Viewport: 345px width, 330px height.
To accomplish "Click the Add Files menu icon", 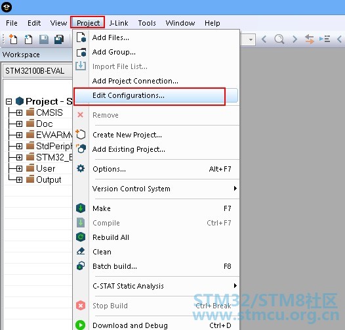I will (81, 37).
